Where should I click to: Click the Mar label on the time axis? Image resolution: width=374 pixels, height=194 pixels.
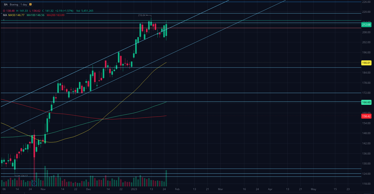coord(221,189)
